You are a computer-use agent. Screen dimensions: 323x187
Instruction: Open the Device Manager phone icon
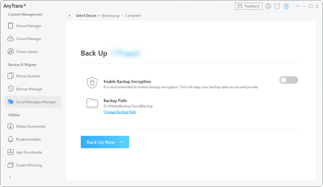click(x=11, y=26)
